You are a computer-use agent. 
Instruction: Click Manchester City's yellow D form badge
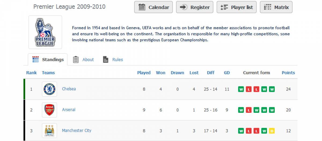click(x=272, y=131)
